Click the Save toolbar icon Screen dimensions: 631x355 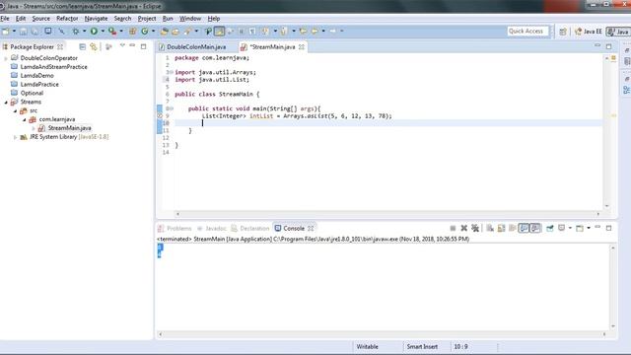[24, 31]
